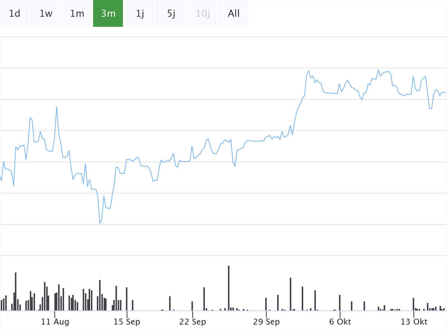Image resolution: width=447 pixels, height=335 pixels.
Task: Select the 22 Sep axis label
Action: (193, 322)
